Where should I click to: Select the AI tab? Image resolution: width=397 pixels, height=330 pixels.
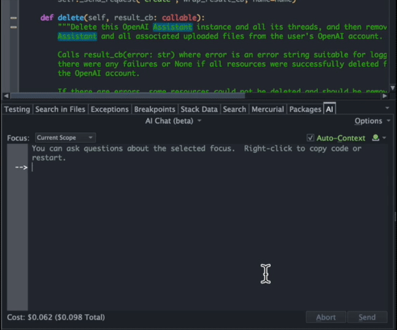coord(330,109)
